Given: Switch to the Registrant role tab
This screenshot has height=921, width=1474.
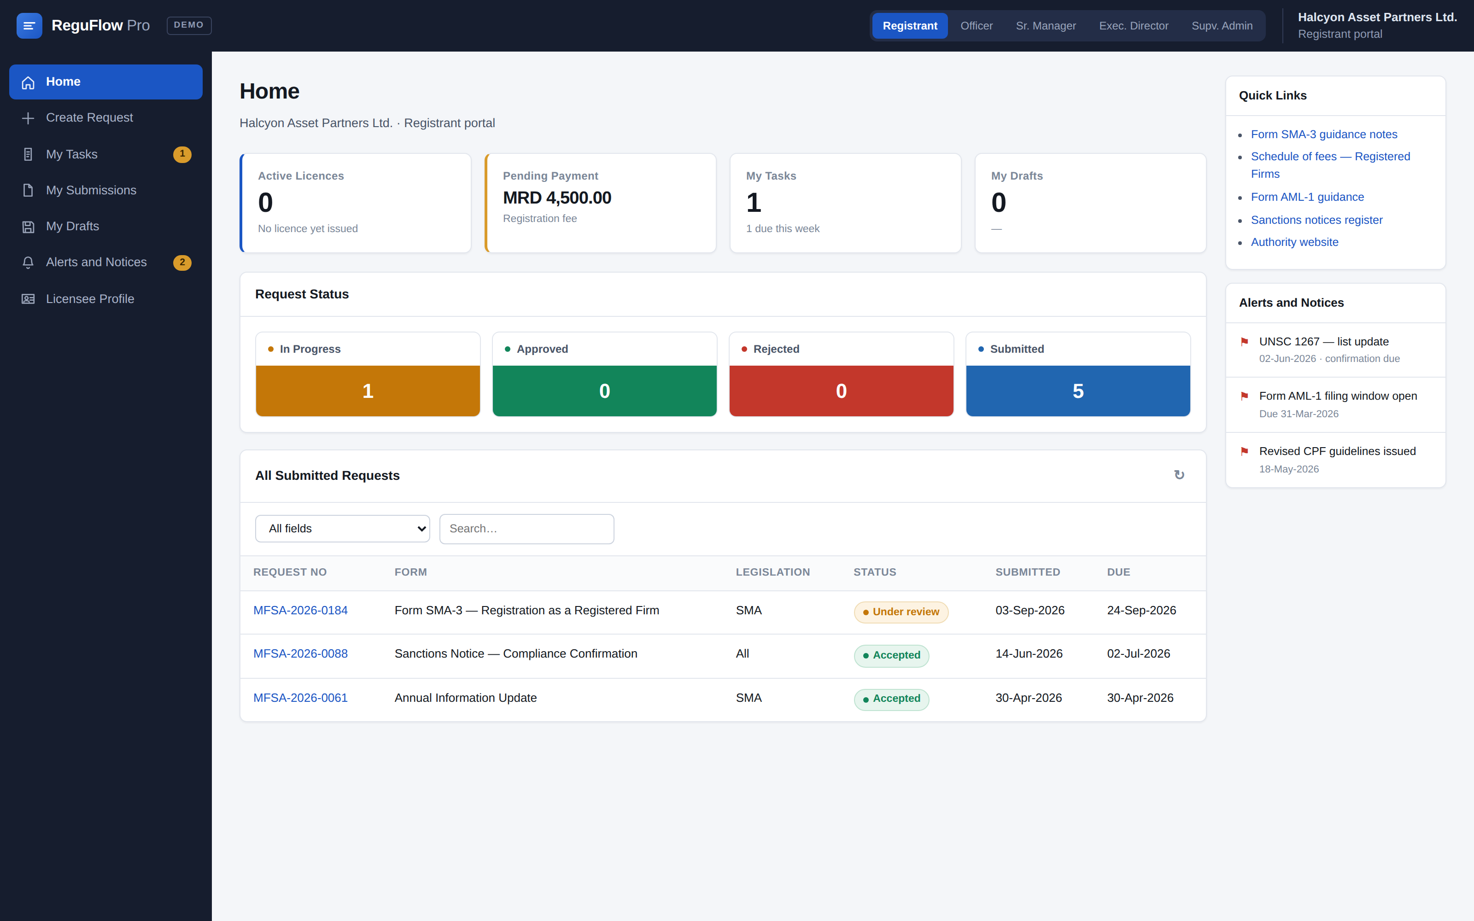Looking at the screenshot, I should coord(910,26).
